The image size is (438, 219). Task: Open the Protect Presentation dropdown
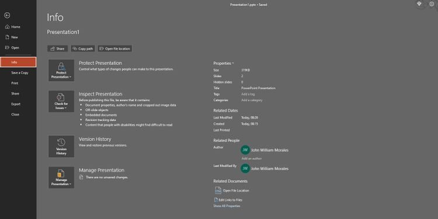click(61, 71)
